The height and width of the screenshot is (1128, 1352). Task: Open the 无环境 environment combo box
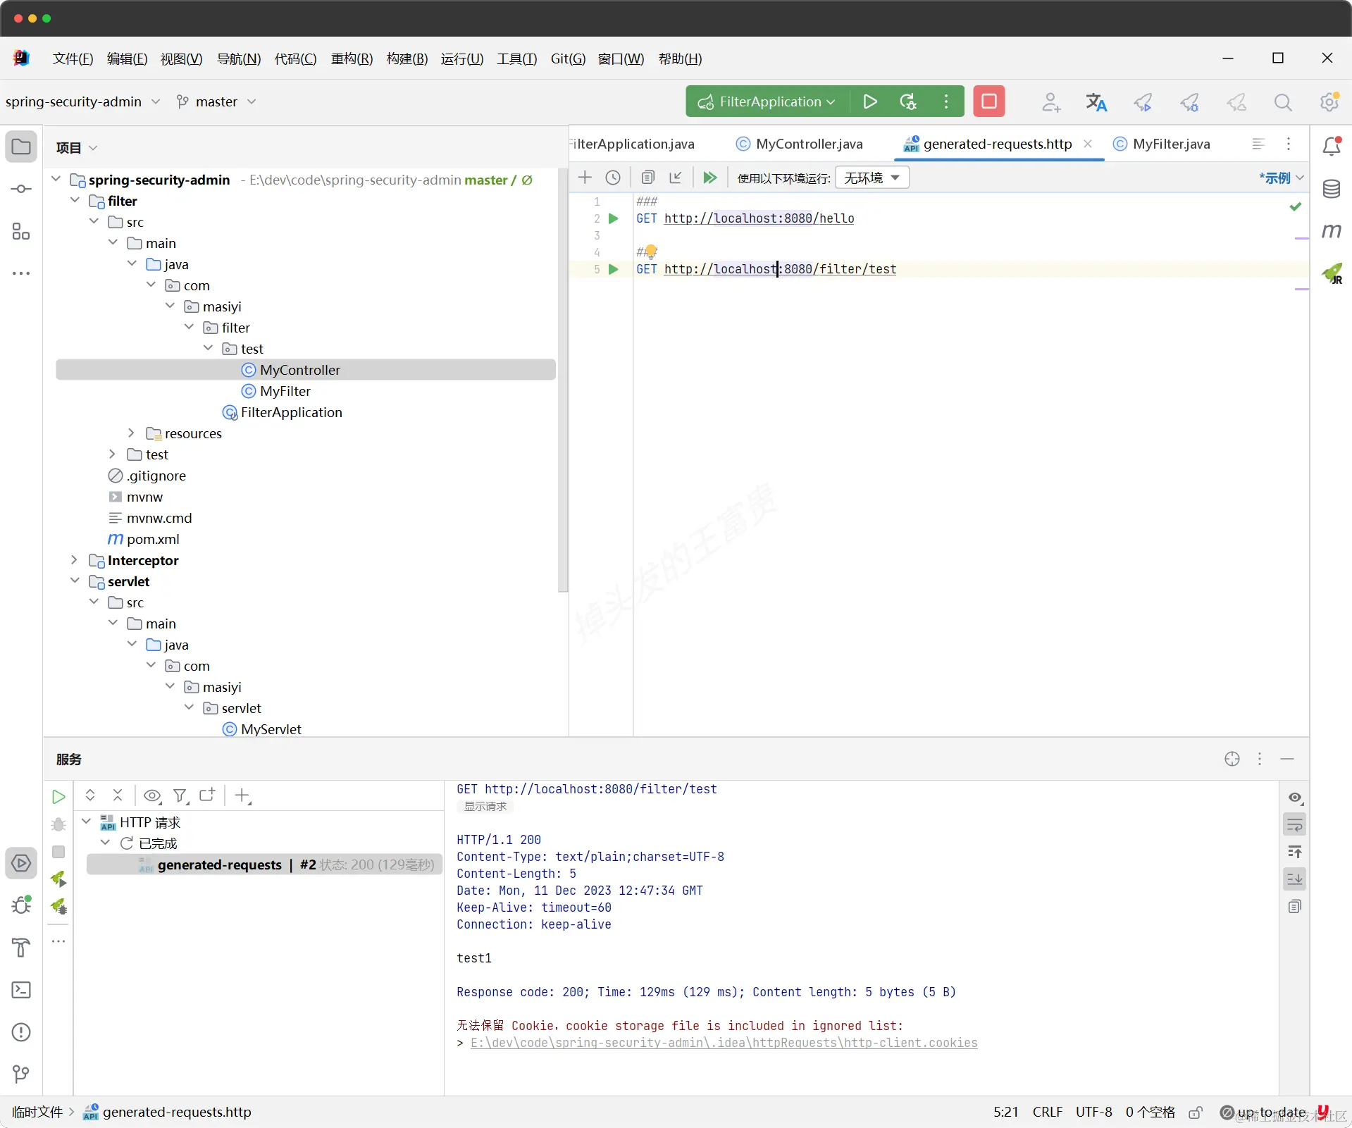(872, 178)
